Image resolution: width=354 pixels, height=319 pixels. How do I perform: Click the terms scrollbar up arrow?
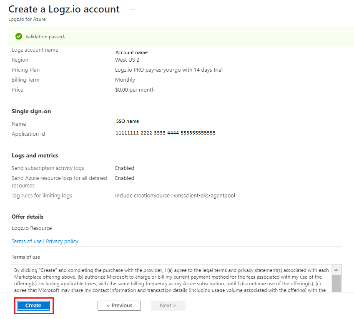pyautogui.click(x=336, y=270)
